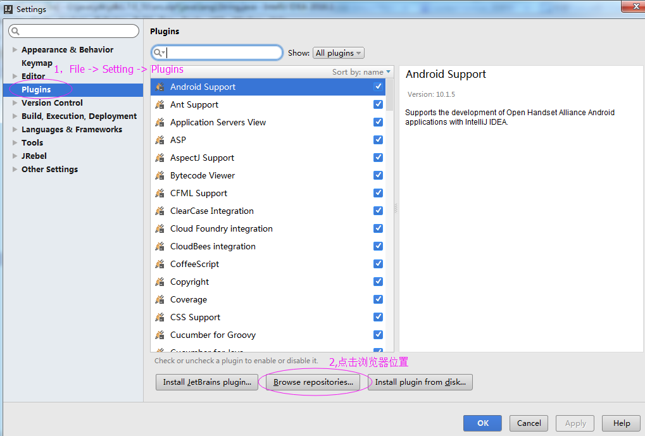The width and height of the screenshot is (645, 436).
Task: Disable the CloudBees integration checkbox
Action: pos(378,246)
